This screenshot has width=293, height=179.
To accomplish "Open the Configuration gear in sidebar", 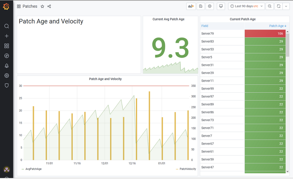I will (7, 75).
